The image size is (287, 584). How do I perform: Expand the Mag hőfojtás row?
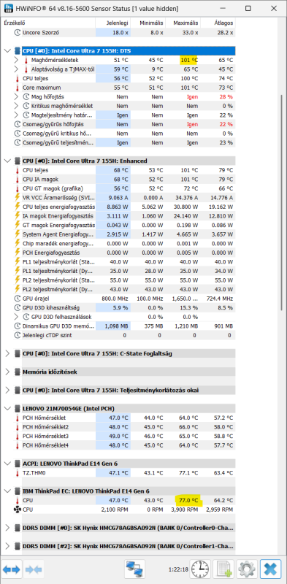[x=16, y=96]
